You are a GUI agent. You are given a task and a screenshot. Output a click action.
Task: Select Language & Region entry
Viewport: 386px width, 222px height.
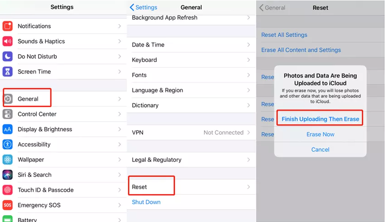coord(191,91)
